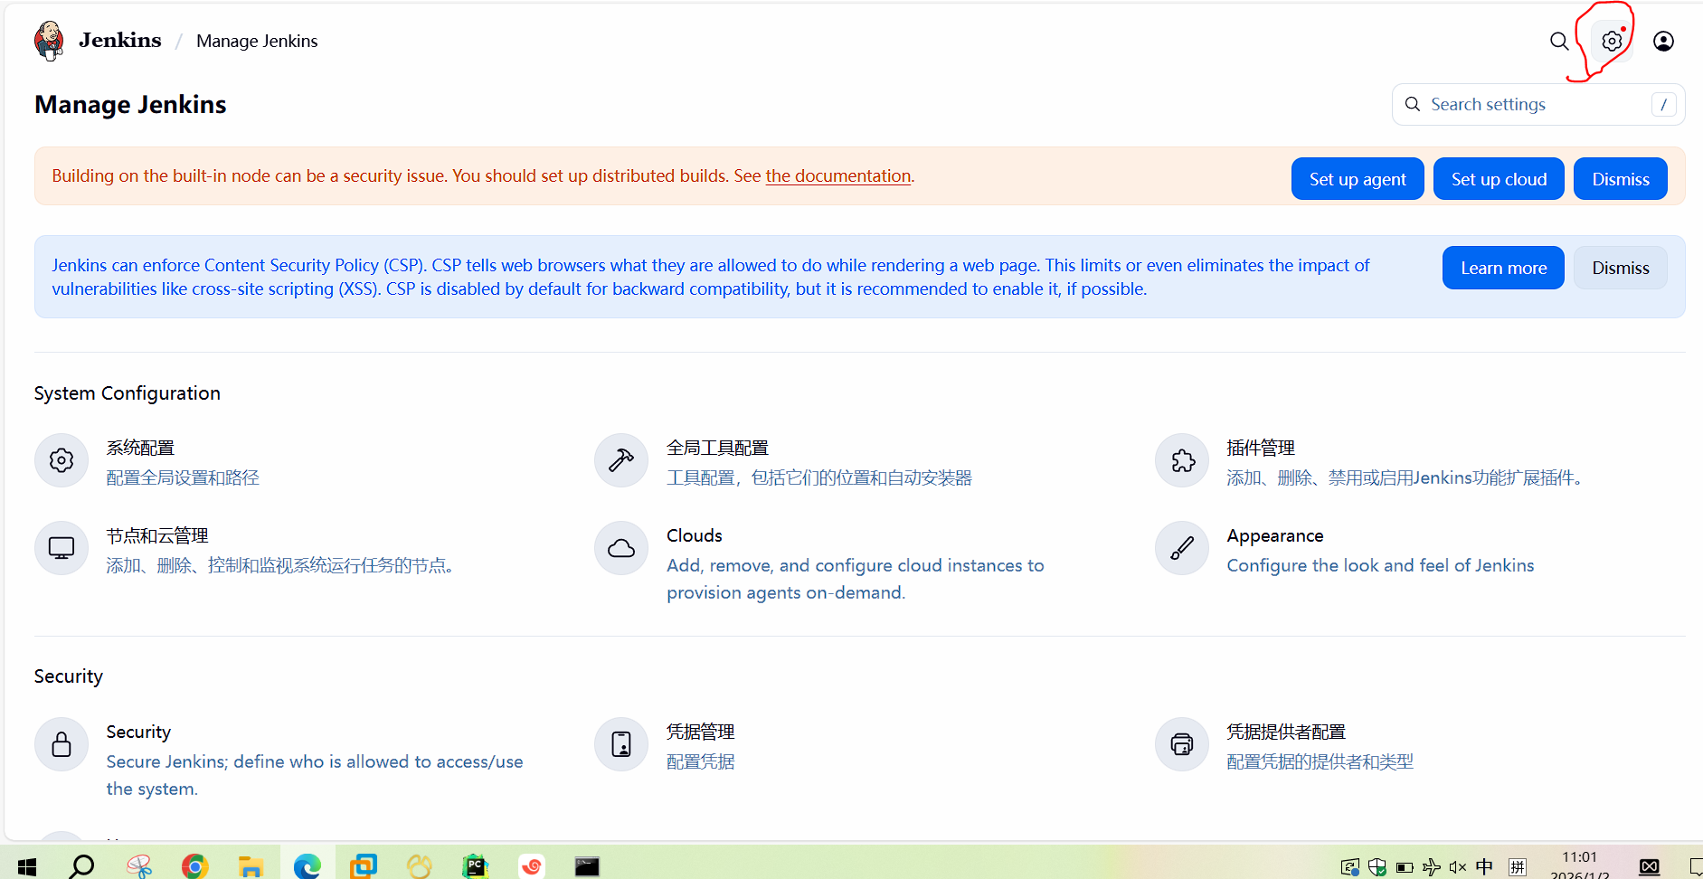Click the Windows security shield tray icon

pyautogui.click(x=1377, y=867)
